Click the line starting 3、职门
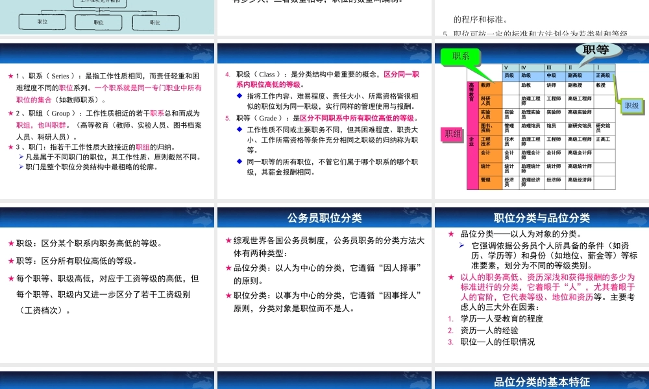The image size is (649, 389). tap(95, 147)
